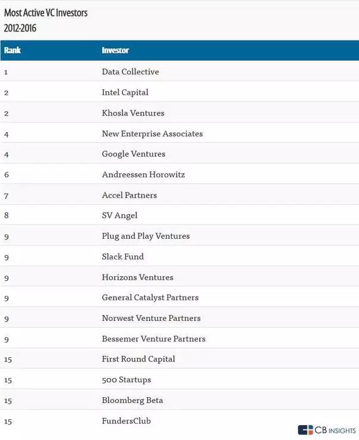Viewport: 359px width, 440px height.
Task: Select Bloomberg Beta in the list
Action: point(133,401)
